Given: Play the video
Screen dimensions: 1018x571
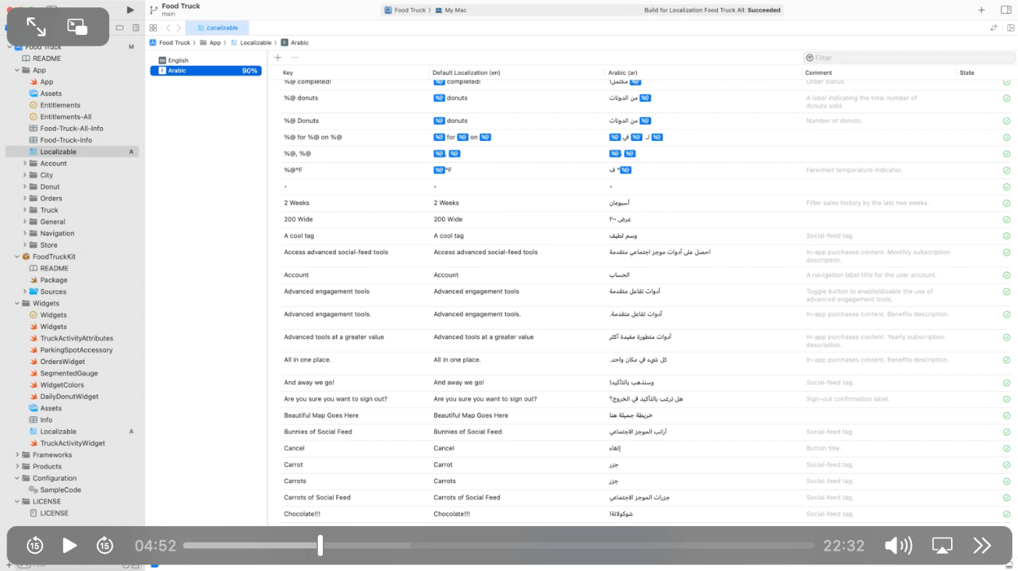Looking at the screenshot, I should tap(70, 545).
